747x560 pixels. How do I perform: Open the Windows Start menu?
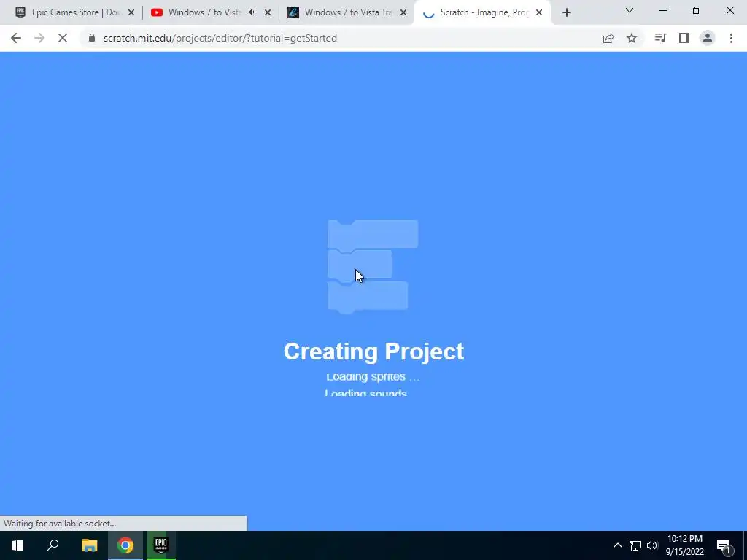(18, 545)
